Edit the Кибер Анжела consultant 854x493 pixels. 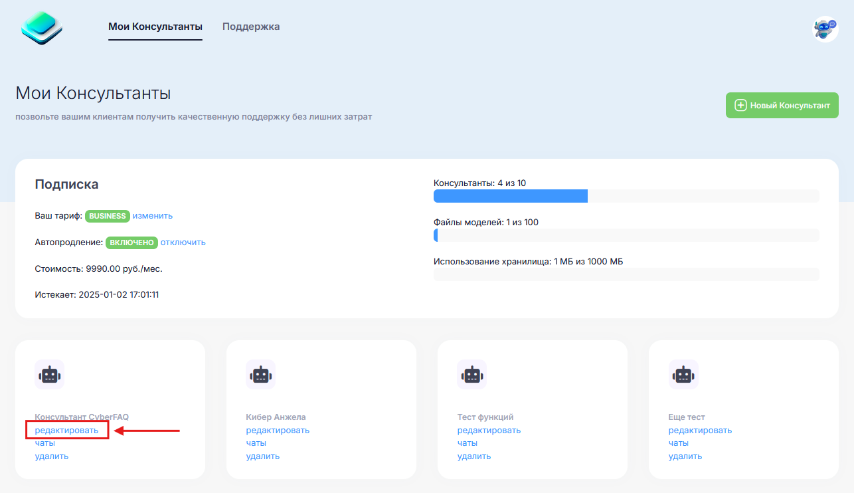click(278, 430)
